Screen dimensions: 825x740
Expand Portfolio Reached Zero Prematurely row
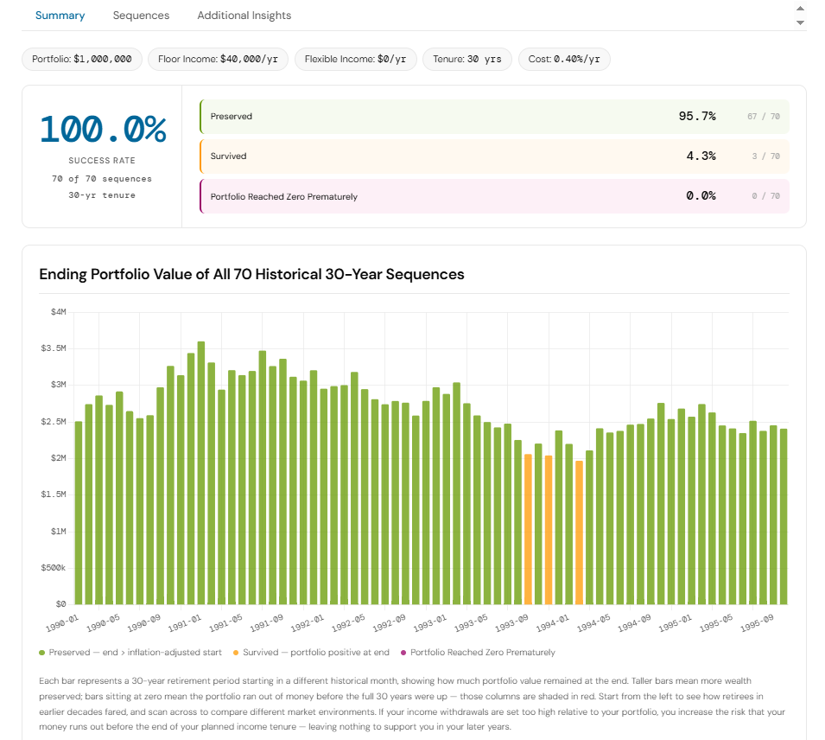coord(494,196)
